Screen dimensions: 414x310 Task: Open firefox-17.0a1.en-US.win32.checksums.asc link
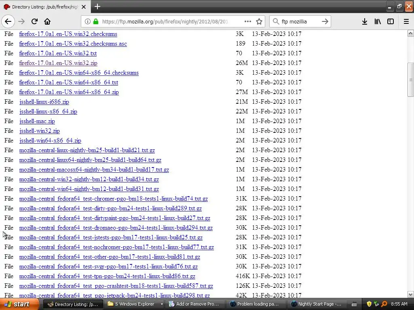pos(73,44)
